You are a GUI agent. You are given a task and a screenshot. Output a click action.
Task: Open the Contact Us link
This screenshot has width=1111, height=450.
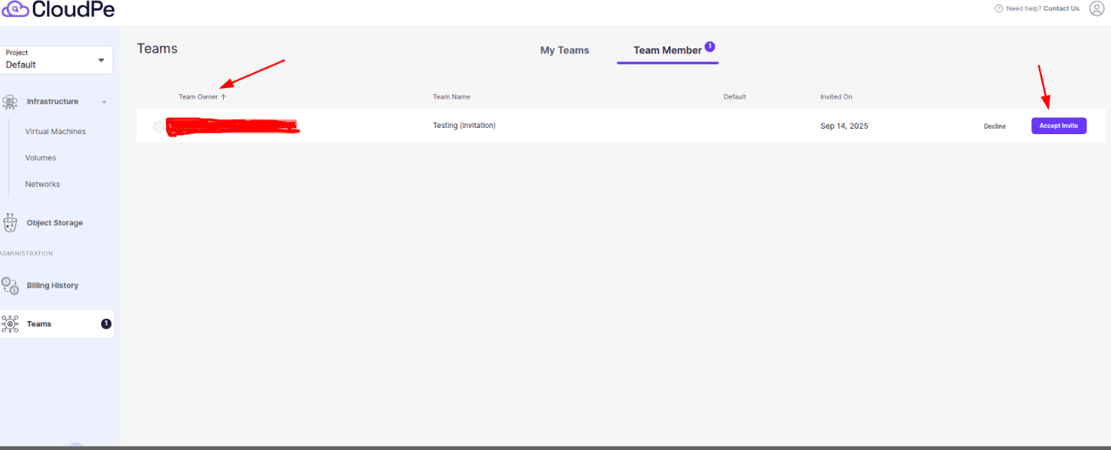click(x=1061, y=8)
